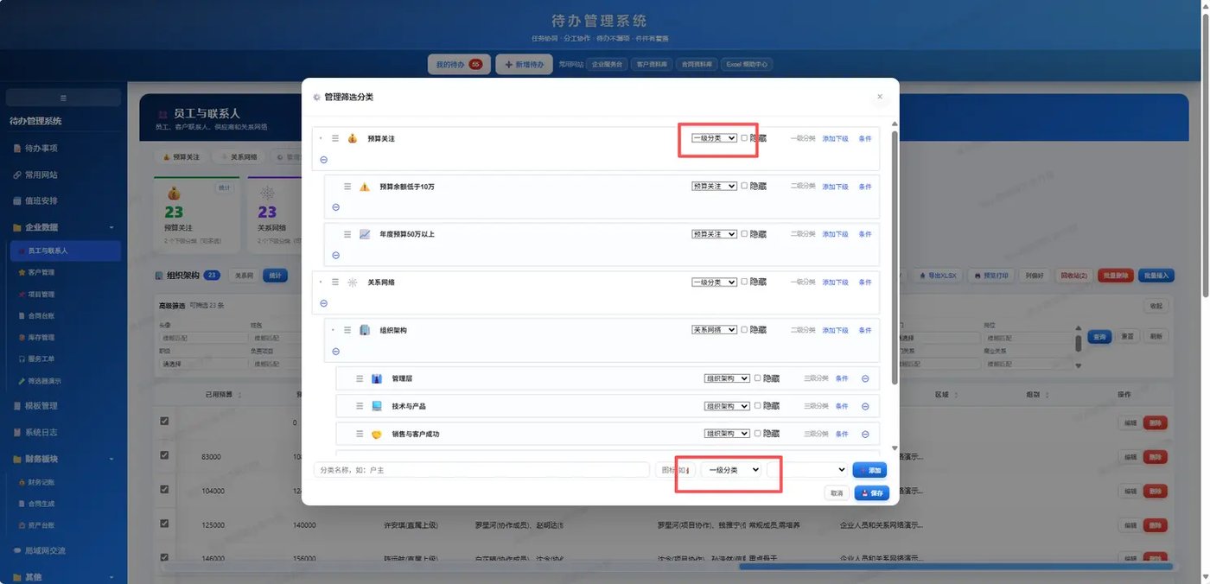Click the icon beside 管理层 category
This screenshot has width=1210, height=584.
pyautogui.click(x=377, y=378)
